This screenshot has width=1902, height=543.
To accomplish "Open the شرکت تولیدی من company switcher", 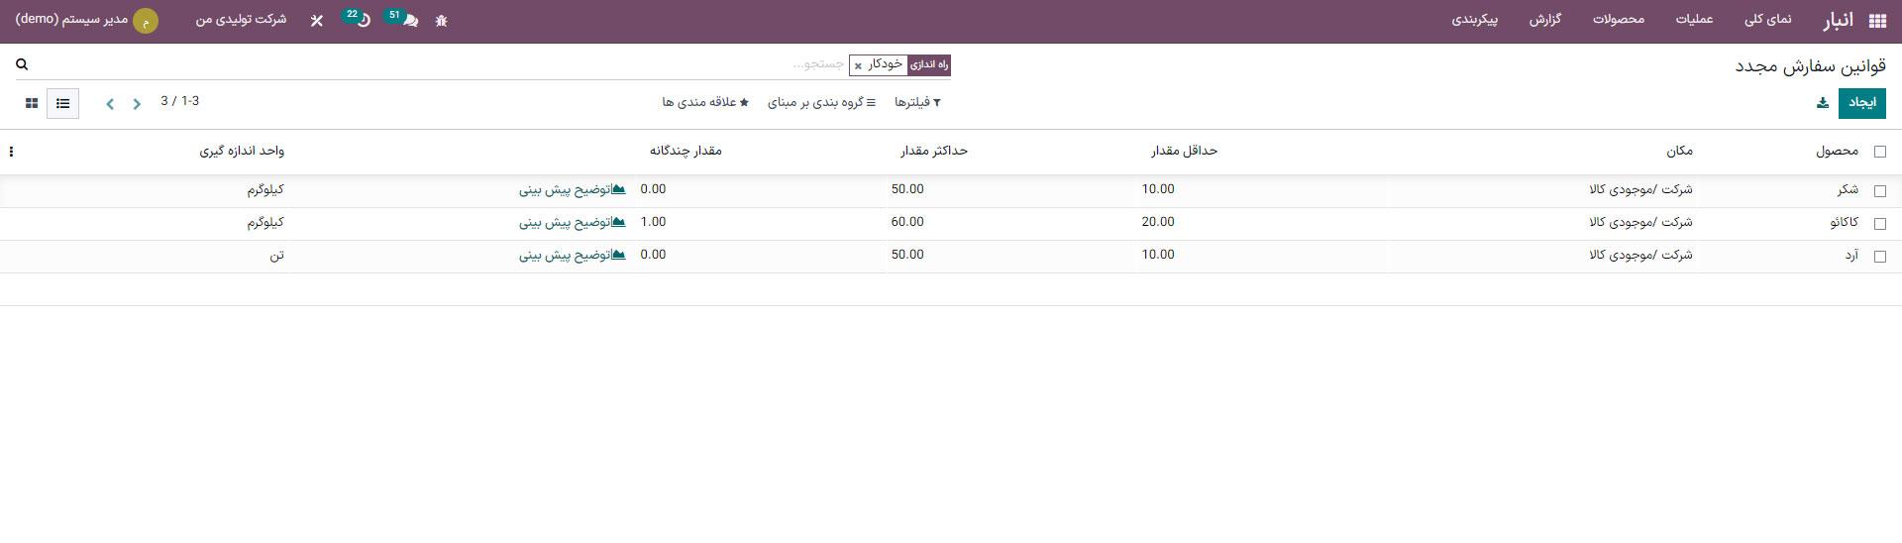I will (241, 20).
